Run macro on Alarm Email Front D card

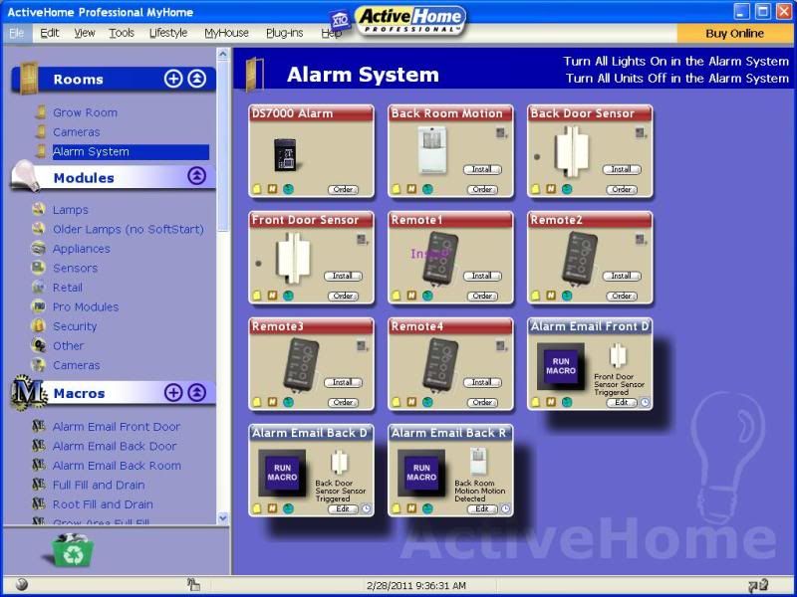561,366
